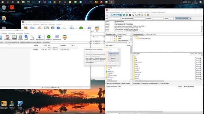Toggle the transfer queue view in FileZilla
Screen dimensions: 204x114
coord(120,15)
